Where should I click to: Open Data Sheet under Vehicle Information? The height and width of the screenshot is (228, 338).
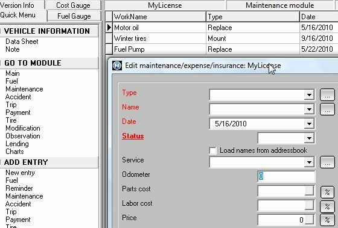tap(22, 42)
